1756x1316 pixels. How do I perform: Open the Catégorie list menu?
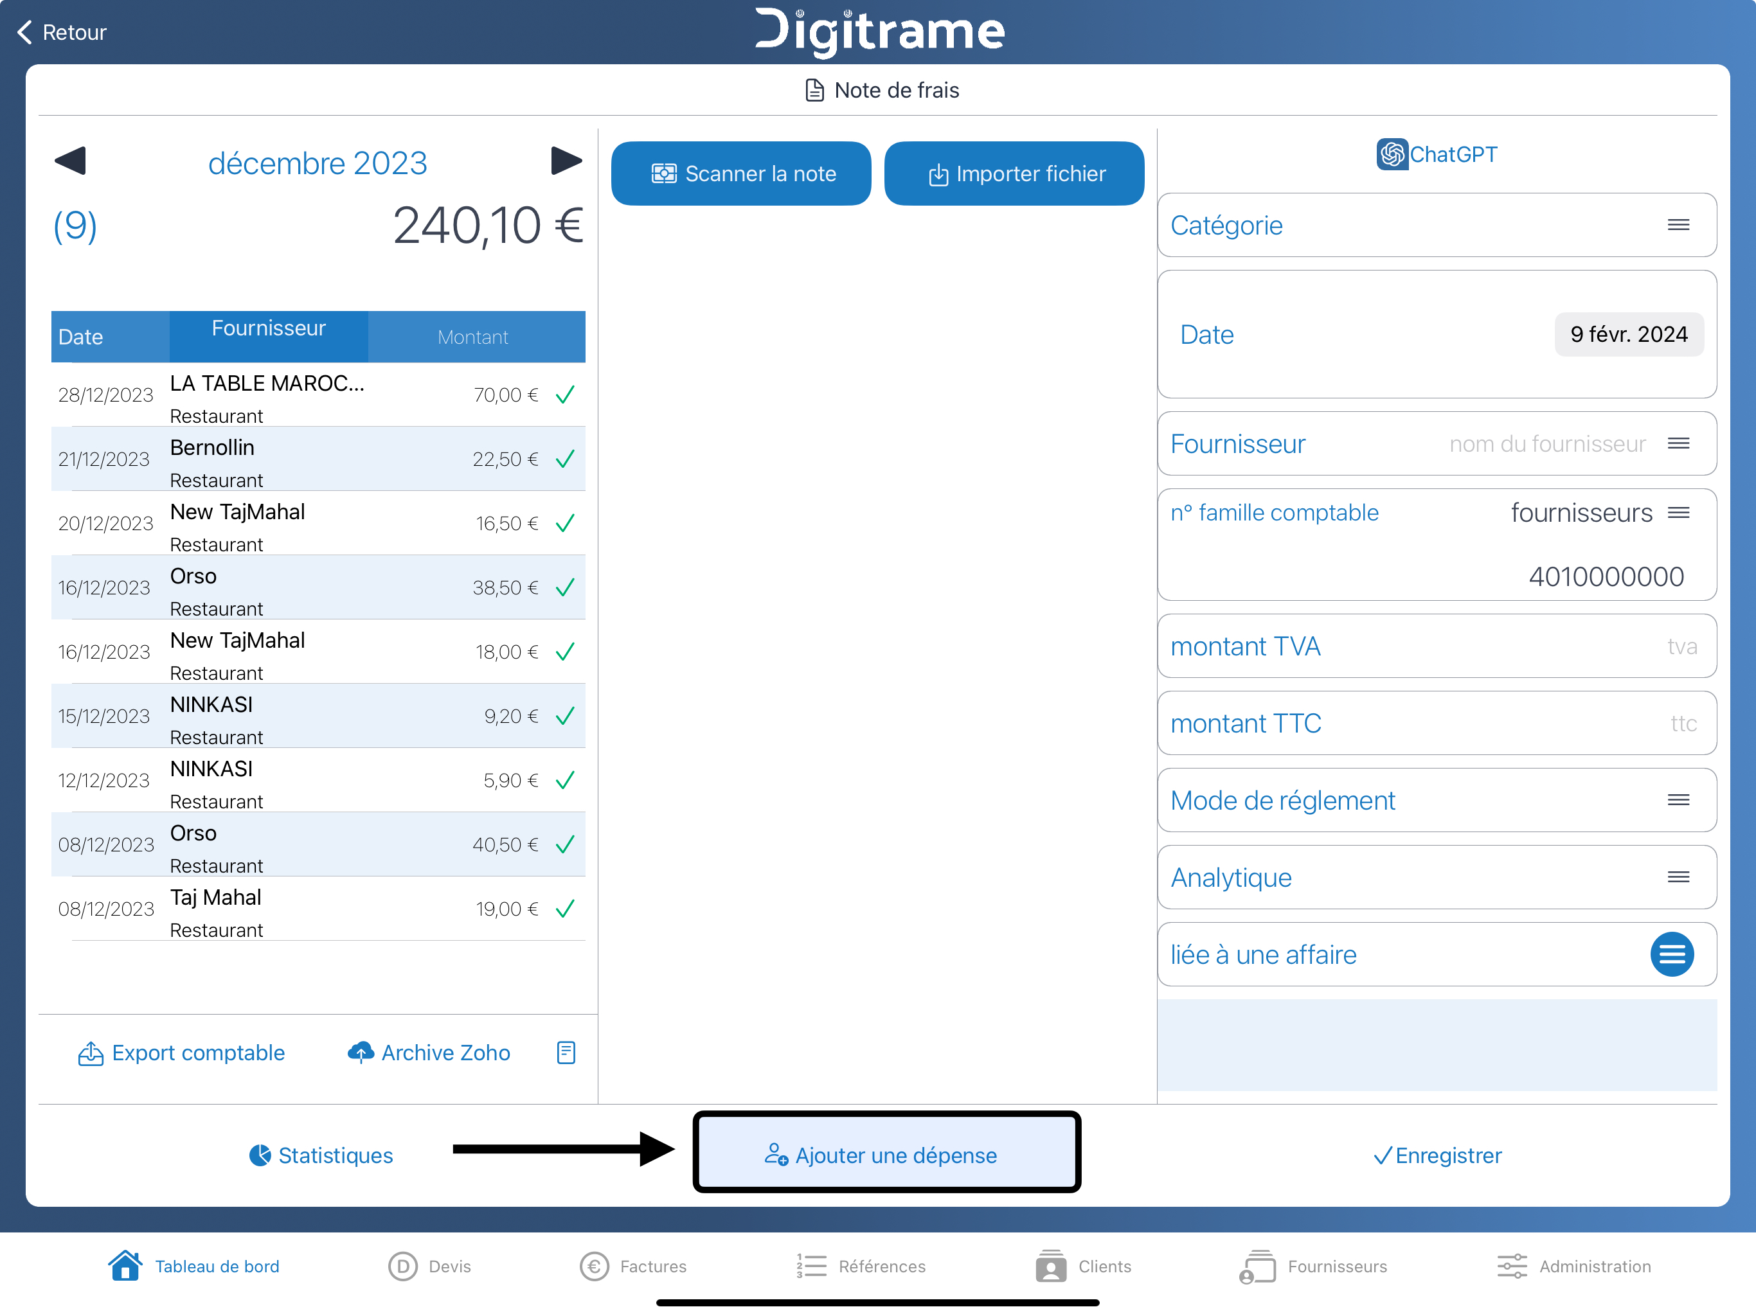point(1678,225)
